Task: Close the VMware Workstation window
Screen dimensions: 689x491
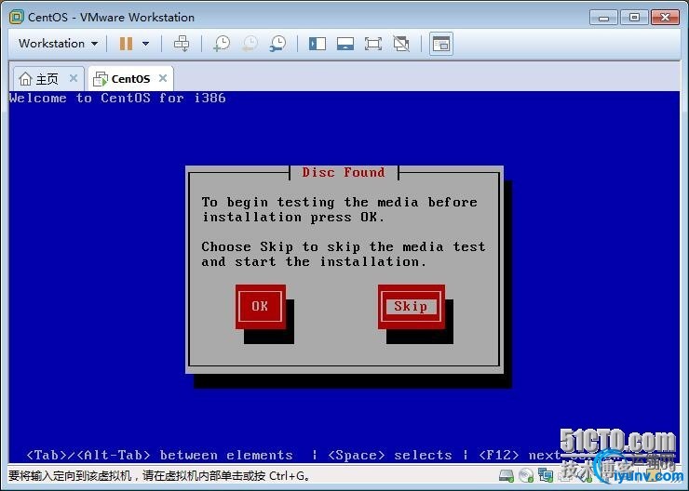Action: [666, 18]
